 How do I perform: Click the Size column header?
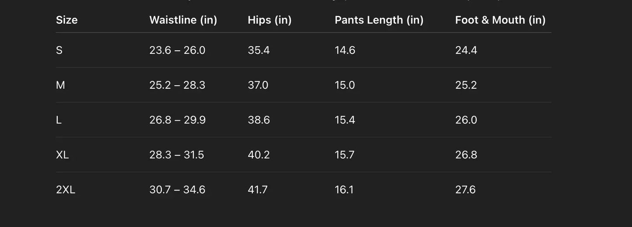[66, 20]
